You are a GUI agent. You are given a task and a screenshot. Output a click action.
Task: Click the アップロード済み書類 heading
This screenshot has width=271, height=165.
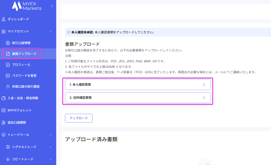(91, 139)
